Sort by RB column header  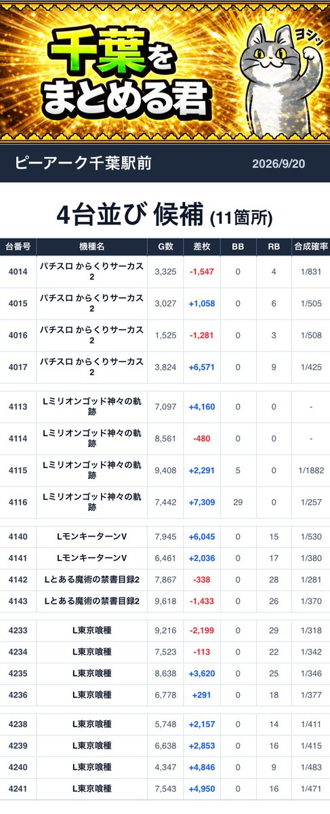tap(274, 247)
